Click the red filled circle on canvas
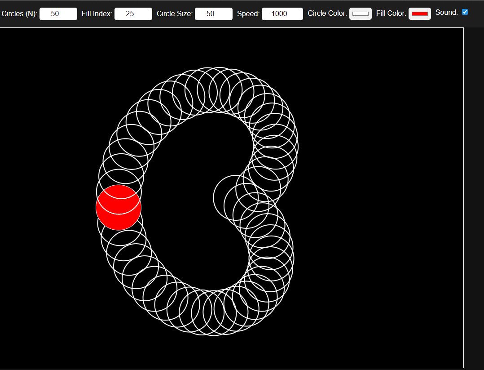The width and height of the screenshot is (484, 370). pyautogui.click(x=119, y=207)
